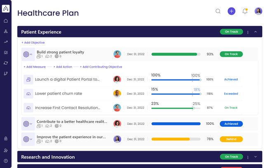Collapse the Patient Experience section
Screen dimensions: 268x168
pos(256,32)
